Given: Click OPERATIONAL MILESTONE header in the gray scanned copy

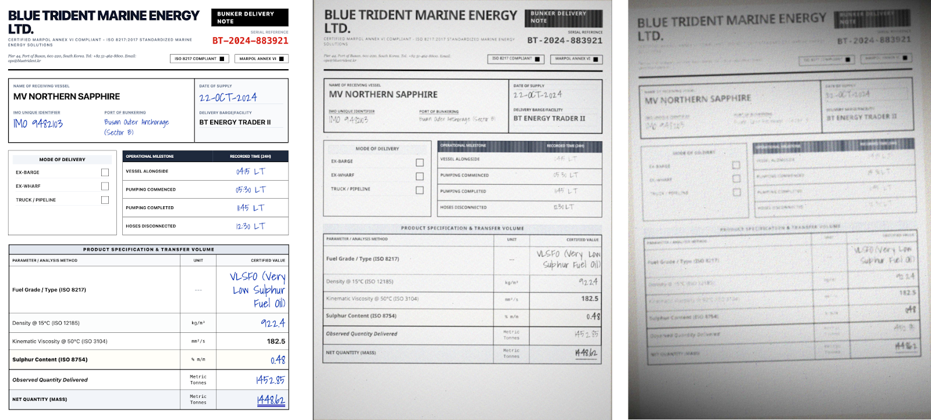Looking at the screenshot, I should (x=463, y=145).
